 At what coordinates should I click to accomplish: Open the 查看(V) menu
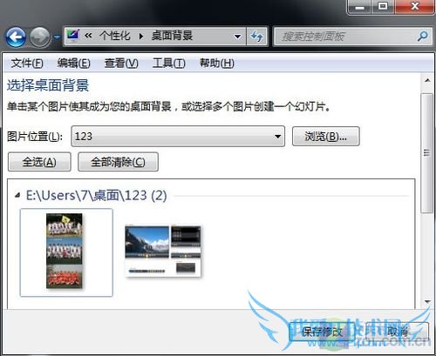(x=121, y=63)
